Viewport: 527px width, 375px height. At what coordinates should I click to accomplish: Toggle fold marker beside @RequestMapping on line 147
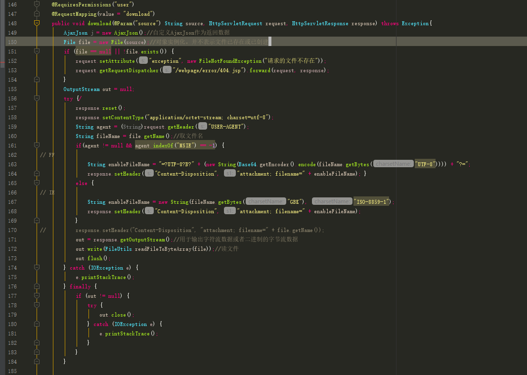point(37,13)
